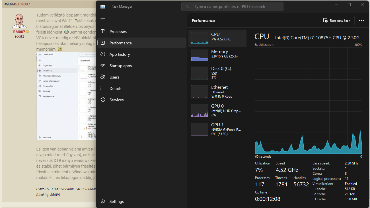Click the App history clock icon
This screenshot has width=370, height=208.
pos(103,54)
